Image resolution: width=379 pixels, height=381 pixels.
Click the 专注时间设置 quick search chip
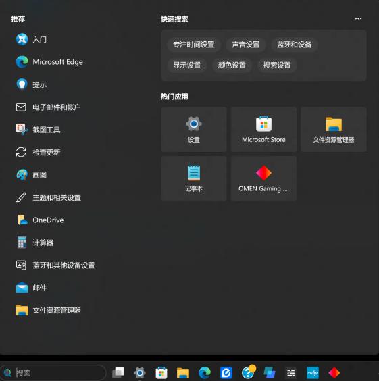(194, 45)
